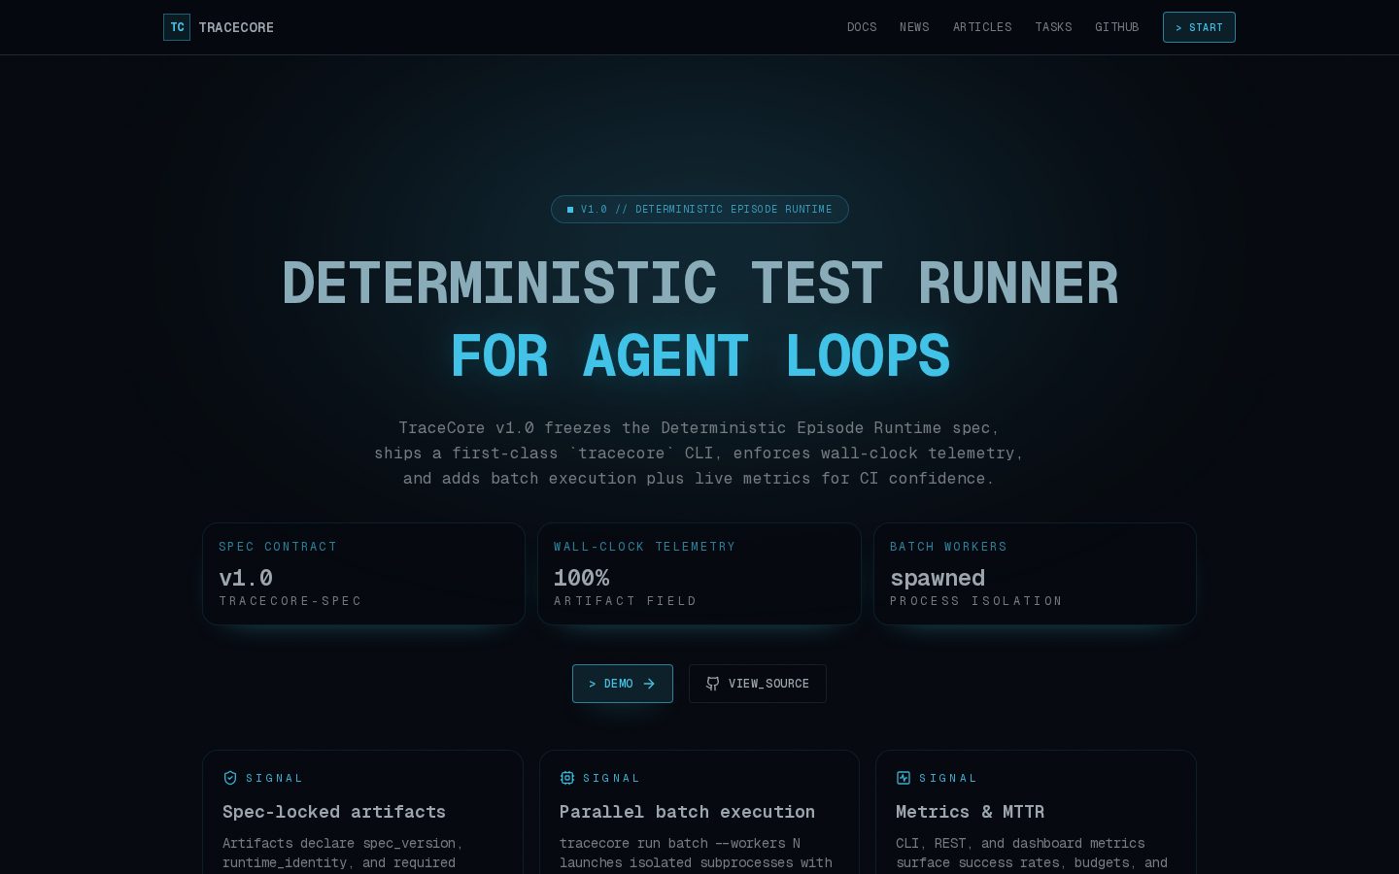Click the 'TRACECORE-SPEC' label

(290, 601)
